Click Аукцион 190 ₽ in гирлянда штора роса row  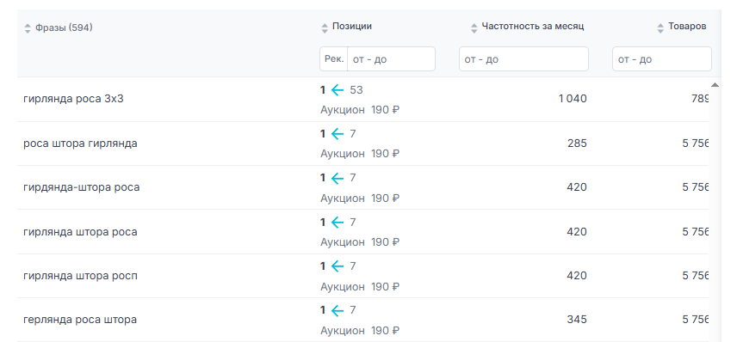coord(360,242)
